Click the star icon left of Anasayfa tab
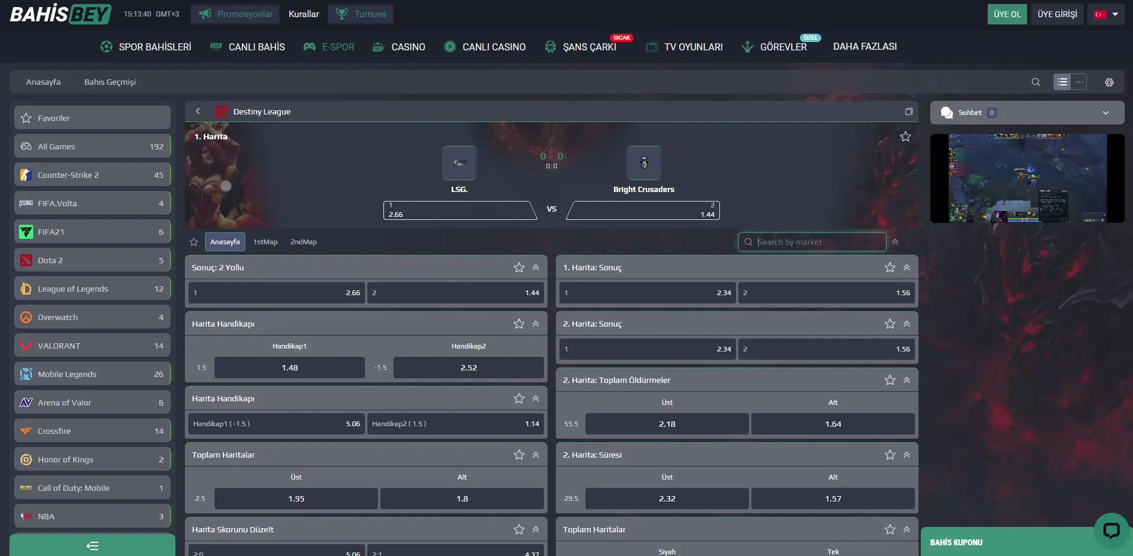 (194, 242)
